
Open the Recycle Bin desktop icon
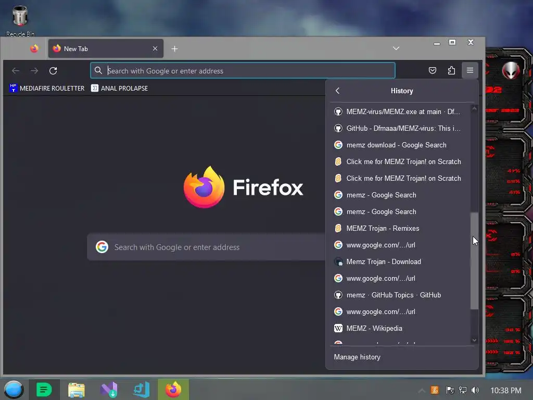[x=20, y=20]
